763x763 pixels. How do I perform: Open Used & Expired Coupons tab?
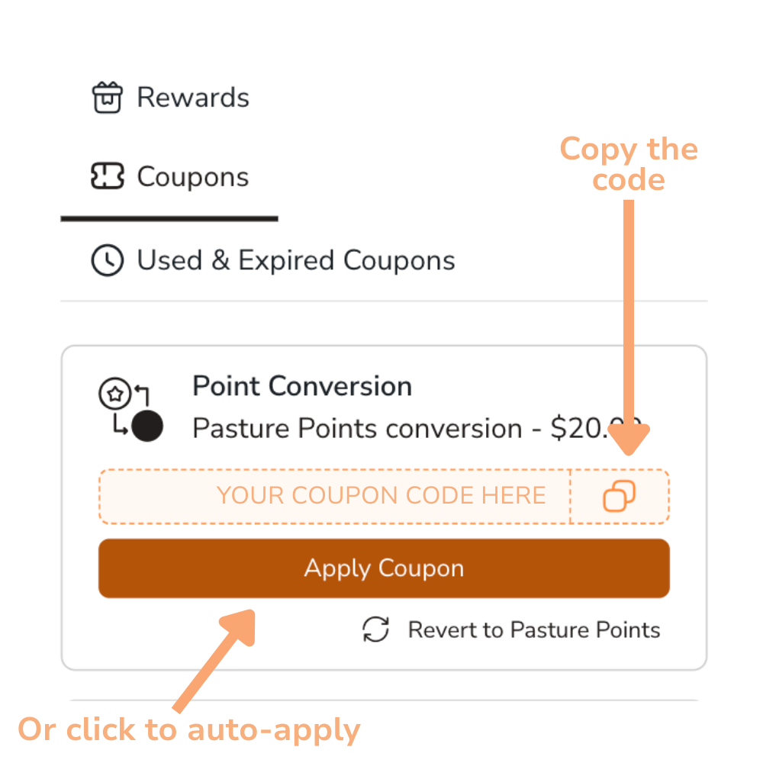[x=295, y=261]
